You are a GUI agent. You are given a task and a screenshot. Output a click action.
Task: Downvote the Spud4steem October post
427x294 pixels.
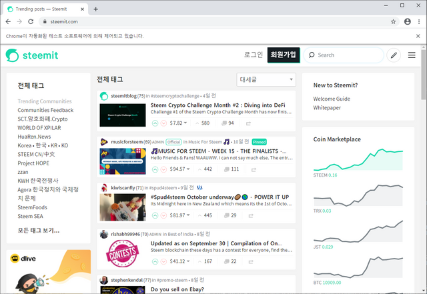point(163,215)
